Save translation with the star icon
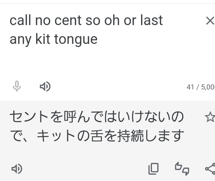 click(x=210, y=117)
